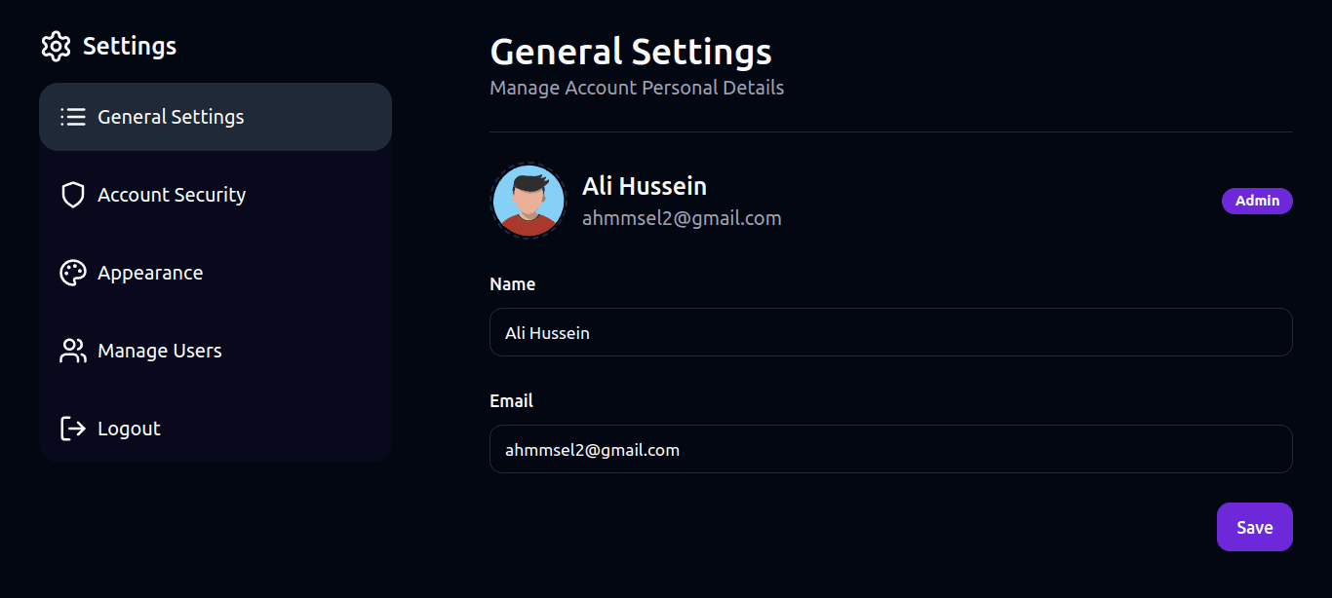Click the Appearance palette icon

(x=73, y=273)
